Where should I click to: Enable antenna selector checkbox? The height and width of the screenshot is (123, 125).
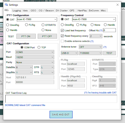pyautogui.click(x=62, y=41)
